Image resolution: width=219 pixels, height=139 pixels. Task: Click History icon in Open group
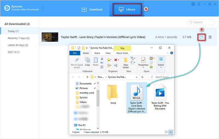pos(151,67)
